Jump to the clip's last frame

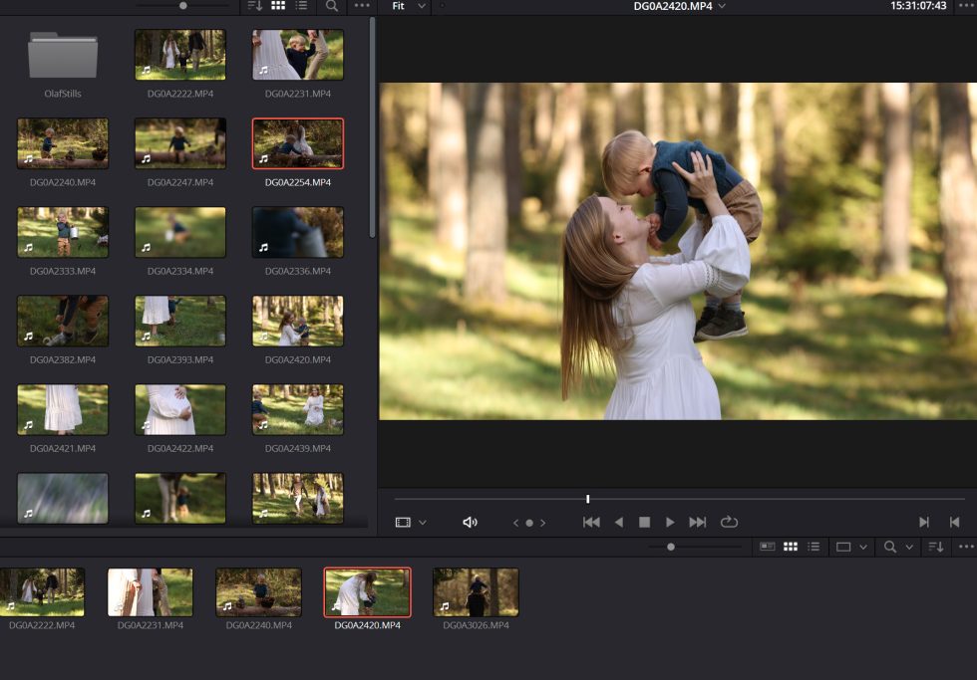point(697,521)
